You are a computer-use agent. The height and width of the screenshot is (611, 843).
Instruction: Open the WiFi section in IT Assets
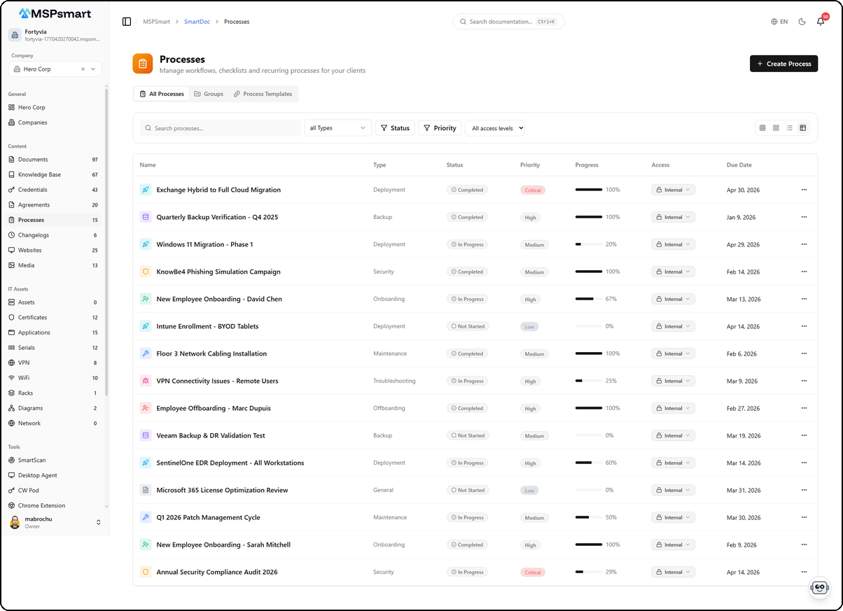[x=26, y=377]
